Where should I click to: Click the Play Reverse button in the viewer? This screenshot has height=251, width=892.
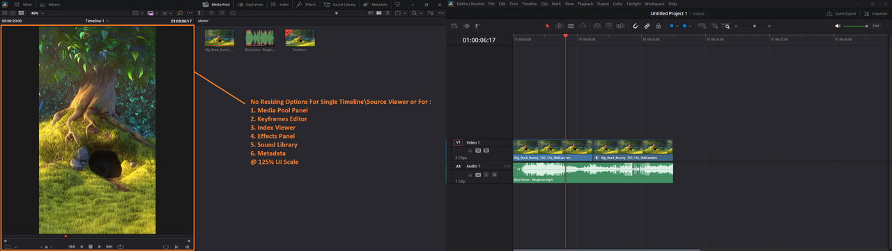(x=82, y=247)
